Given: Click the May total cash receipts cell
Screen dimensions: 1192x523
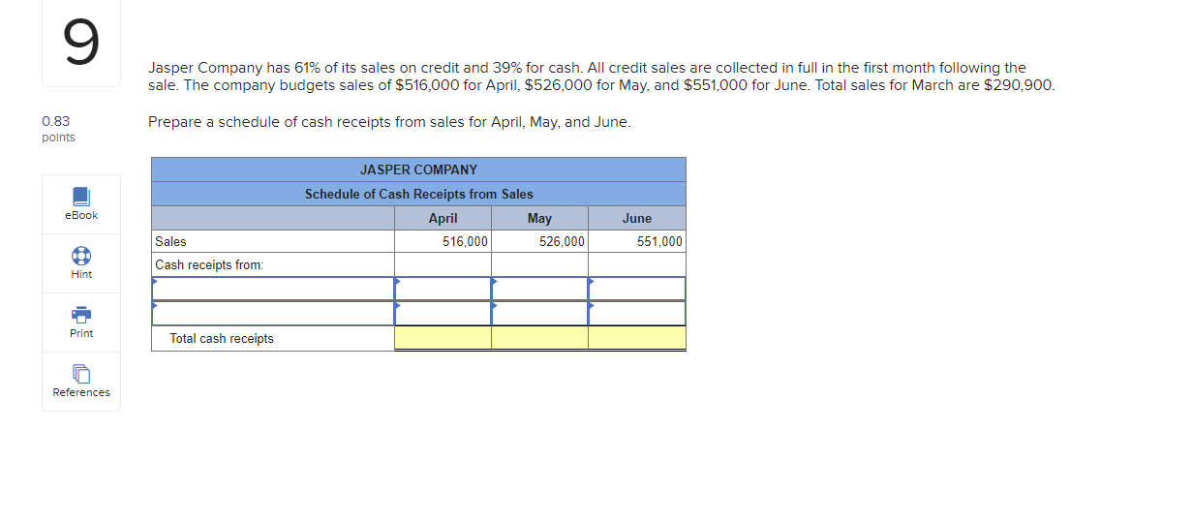Looking at the screenshot, I should [539, 338].
